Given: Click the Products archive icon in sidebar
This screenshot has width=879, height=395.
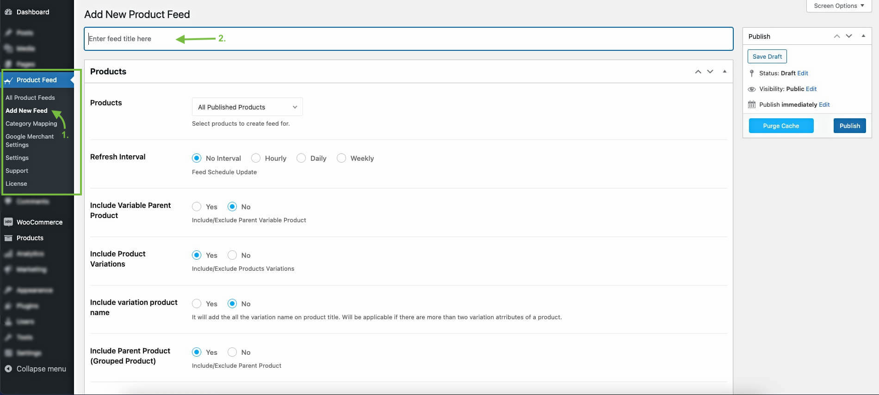Looking at the screenshot, I should [x=8, y=238].
